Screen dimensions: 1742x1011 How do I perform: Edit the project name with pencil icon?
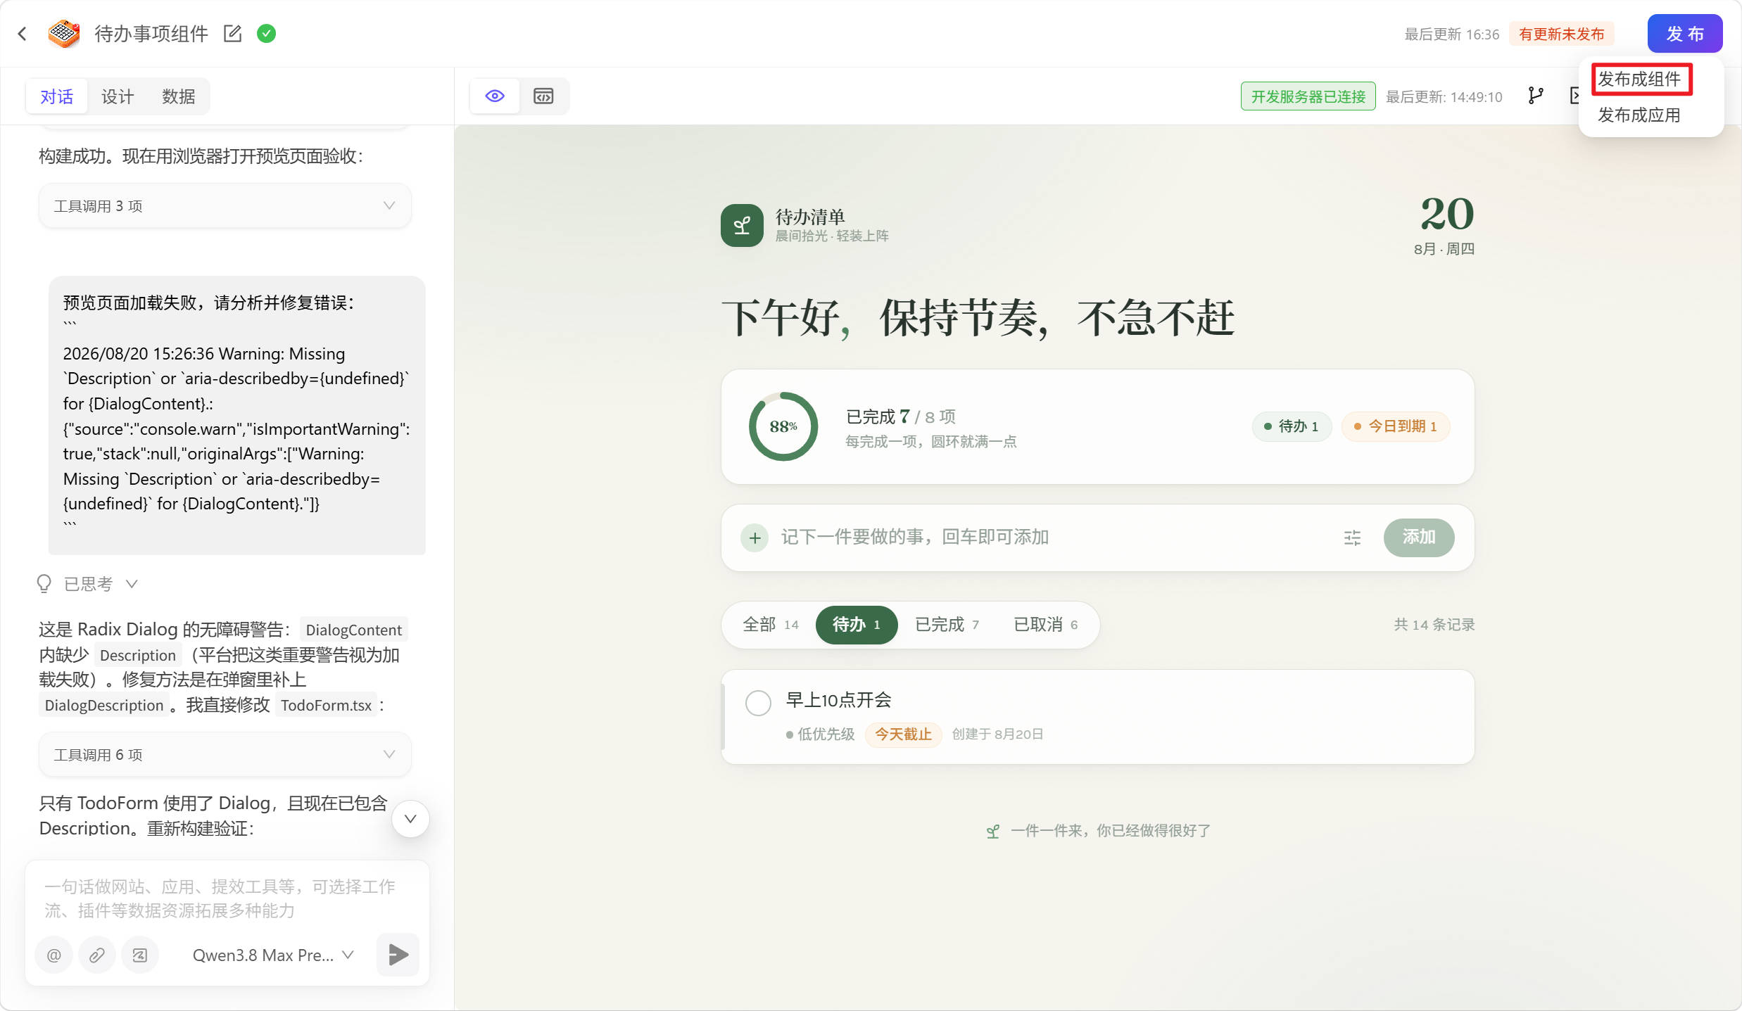coord(233,34)
